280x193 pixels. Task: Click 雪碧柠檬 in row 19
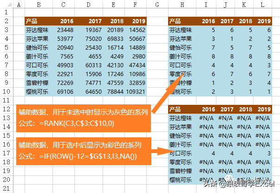[x=182, y=171]
